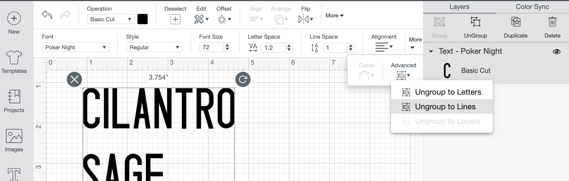Click the Font Size 72 field
This screenshot has height=181, width=569.
[x=212, y=47]
